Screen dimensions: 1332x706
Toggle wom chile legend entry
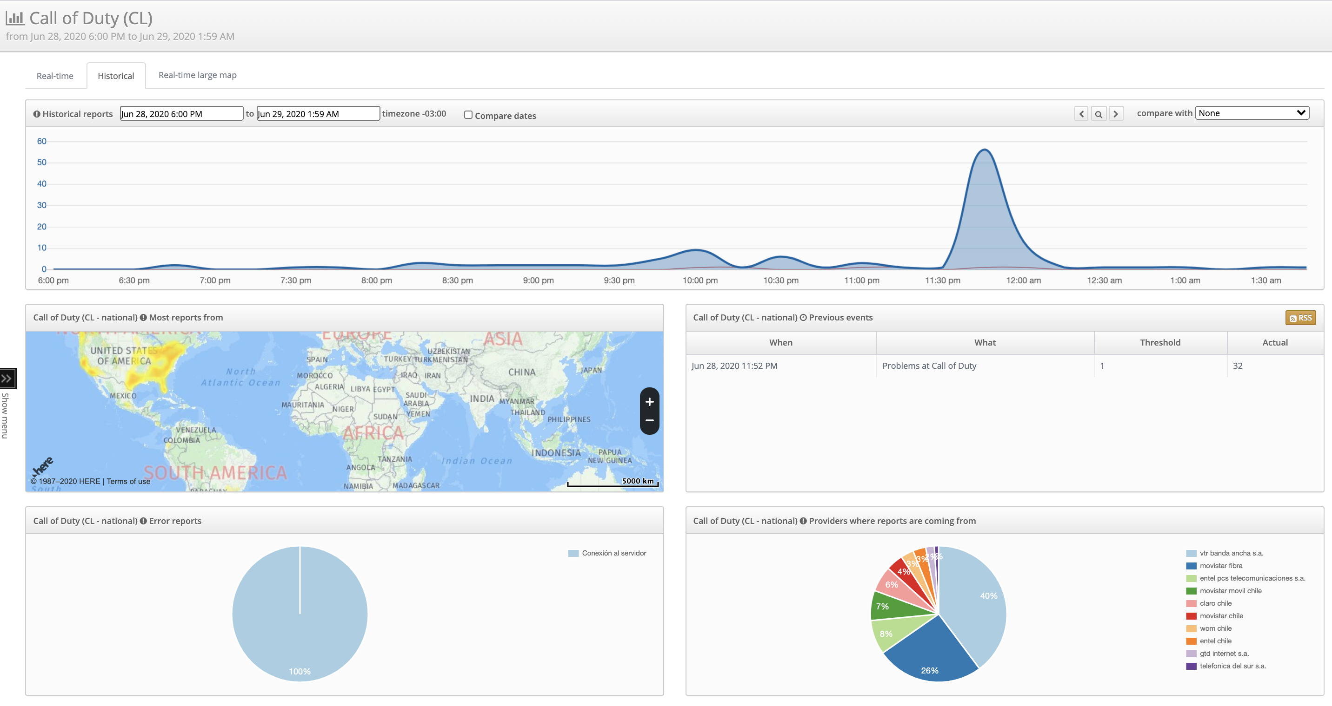(1209, 628)
